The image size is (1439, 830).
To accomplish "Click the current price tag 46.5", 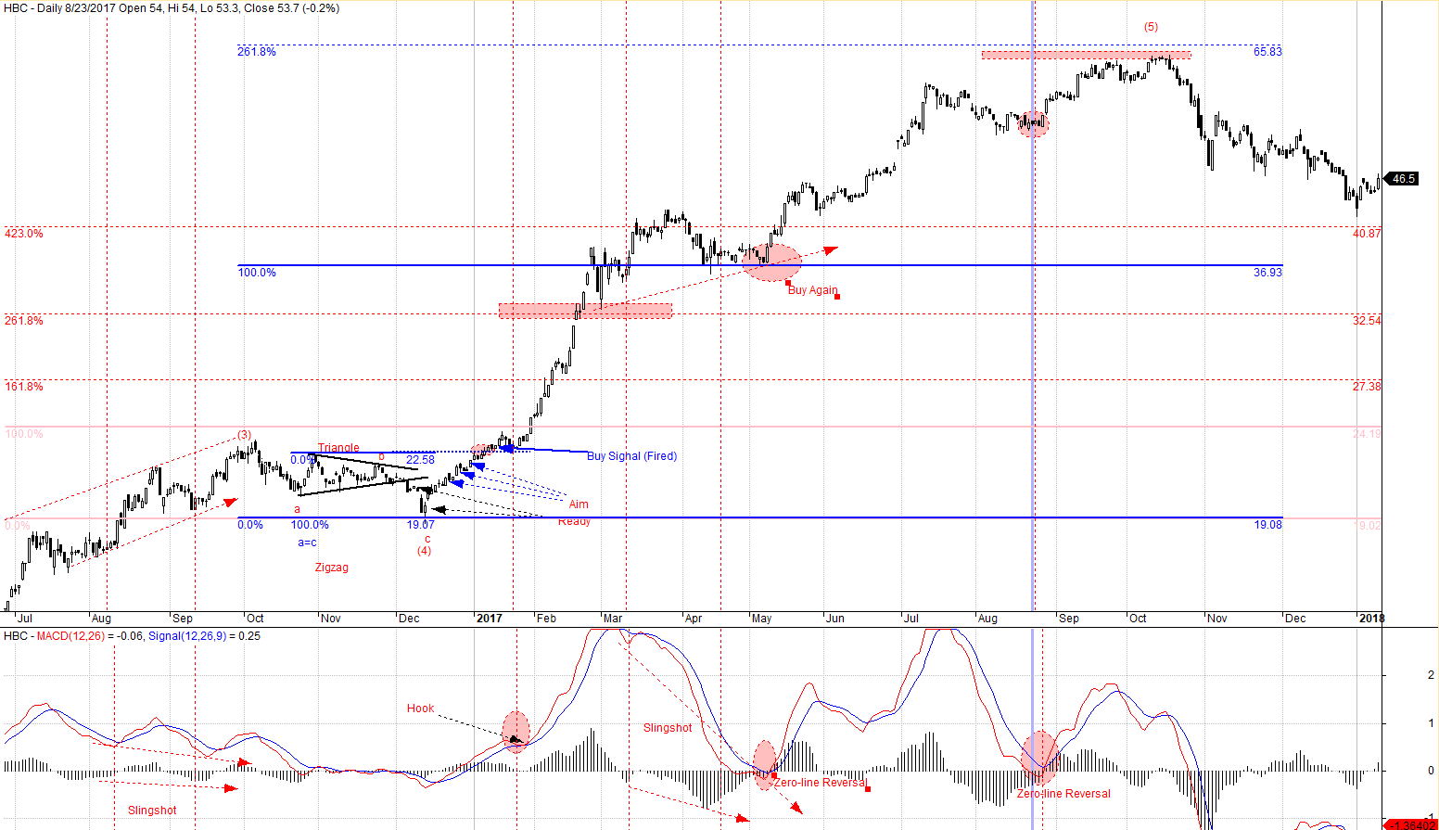I will coord(1402,179).
